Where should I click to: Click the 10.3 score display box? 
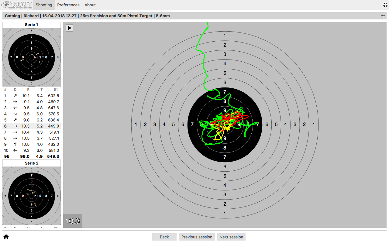click(x=73, y=221)
